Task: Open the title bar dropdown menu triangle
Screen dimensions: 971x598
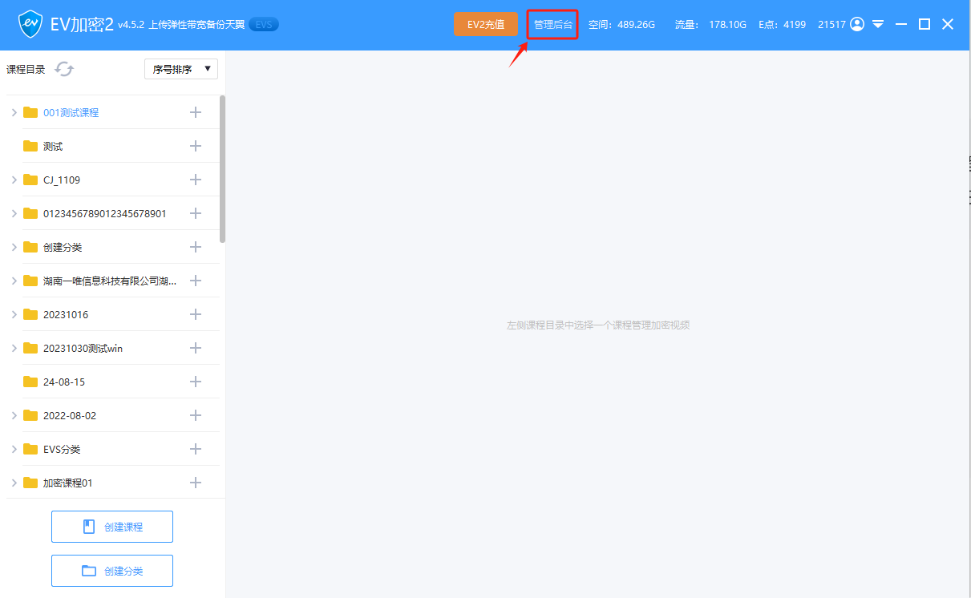Action: 878,25
